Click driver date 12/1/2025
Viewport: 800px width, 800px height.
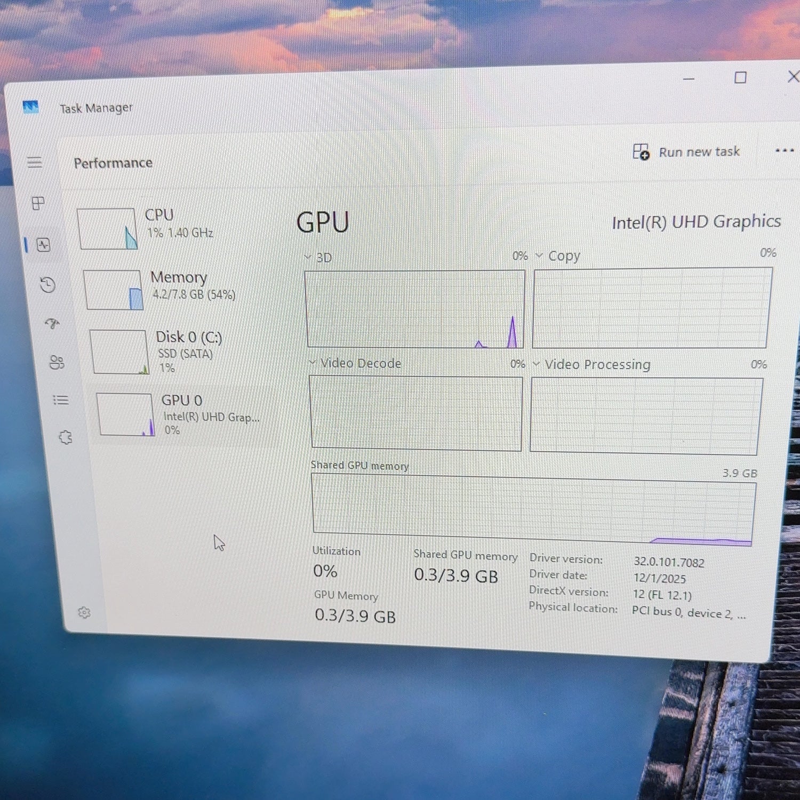click(660, 578)
